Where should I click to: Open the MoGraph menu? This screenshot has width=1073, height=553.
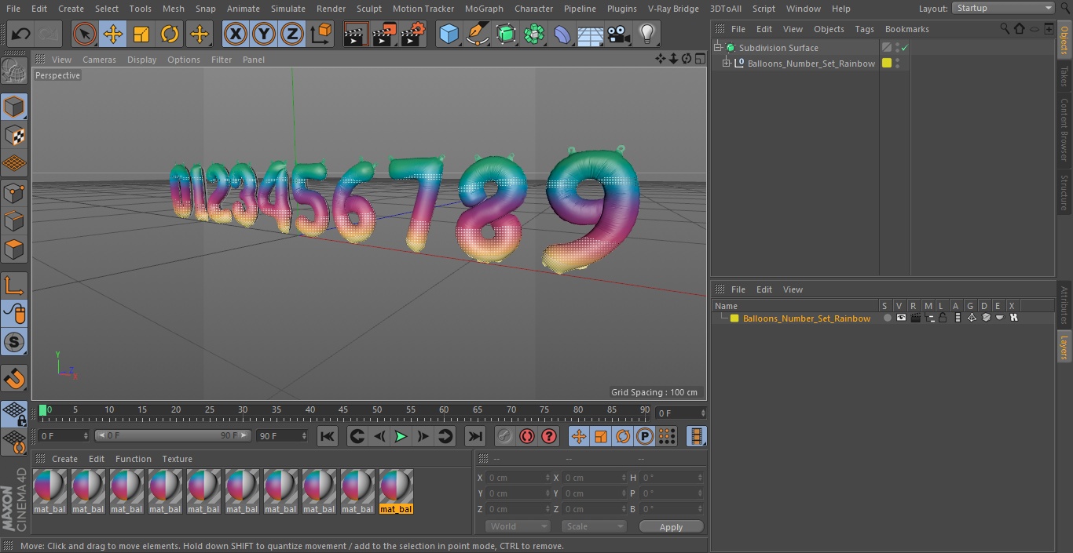coord(484,9)
